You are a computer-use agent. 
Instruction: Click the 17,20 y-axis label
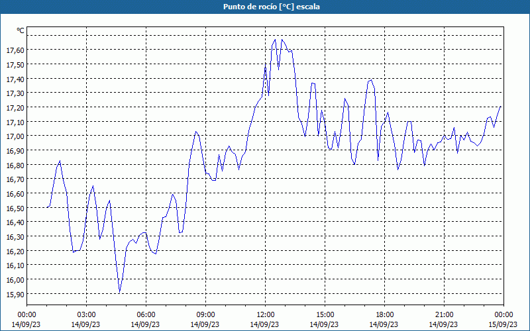coord(15,107)
